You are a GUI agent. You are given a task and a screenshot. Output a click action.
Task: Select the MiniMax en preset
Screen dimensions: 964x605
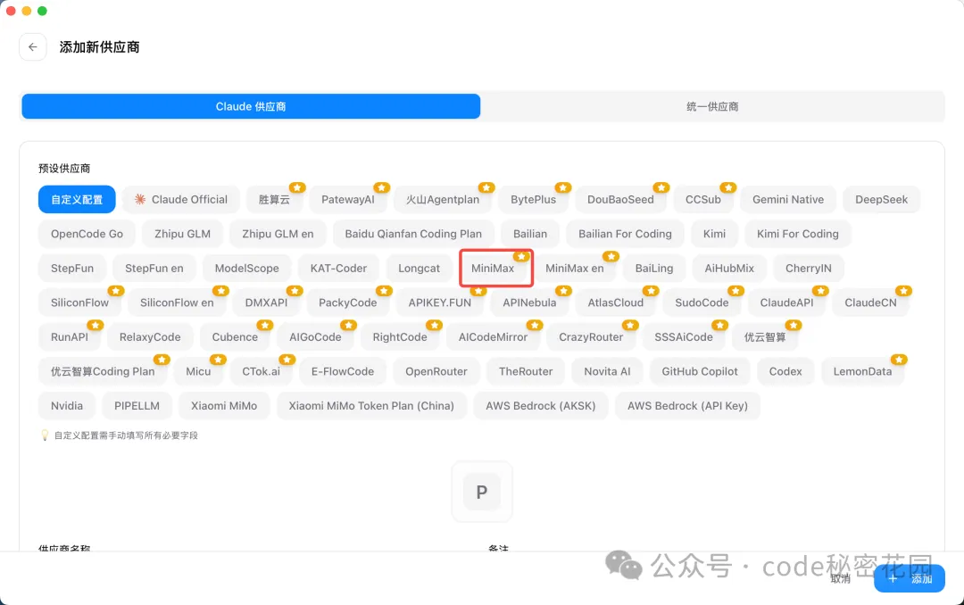(x=574, y=268)
